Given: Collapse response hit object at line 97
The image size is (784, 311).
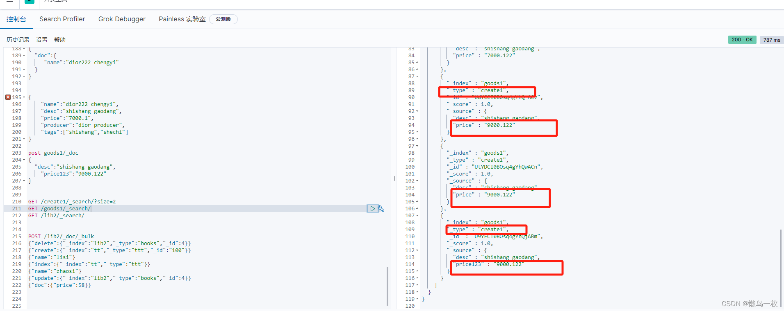Looking at the screenshot, I should tap(417, 146).
